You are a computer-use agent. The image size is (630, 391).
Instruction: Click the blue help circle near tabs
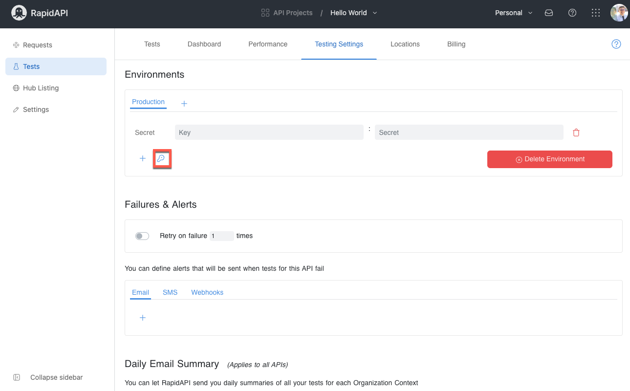616,44
